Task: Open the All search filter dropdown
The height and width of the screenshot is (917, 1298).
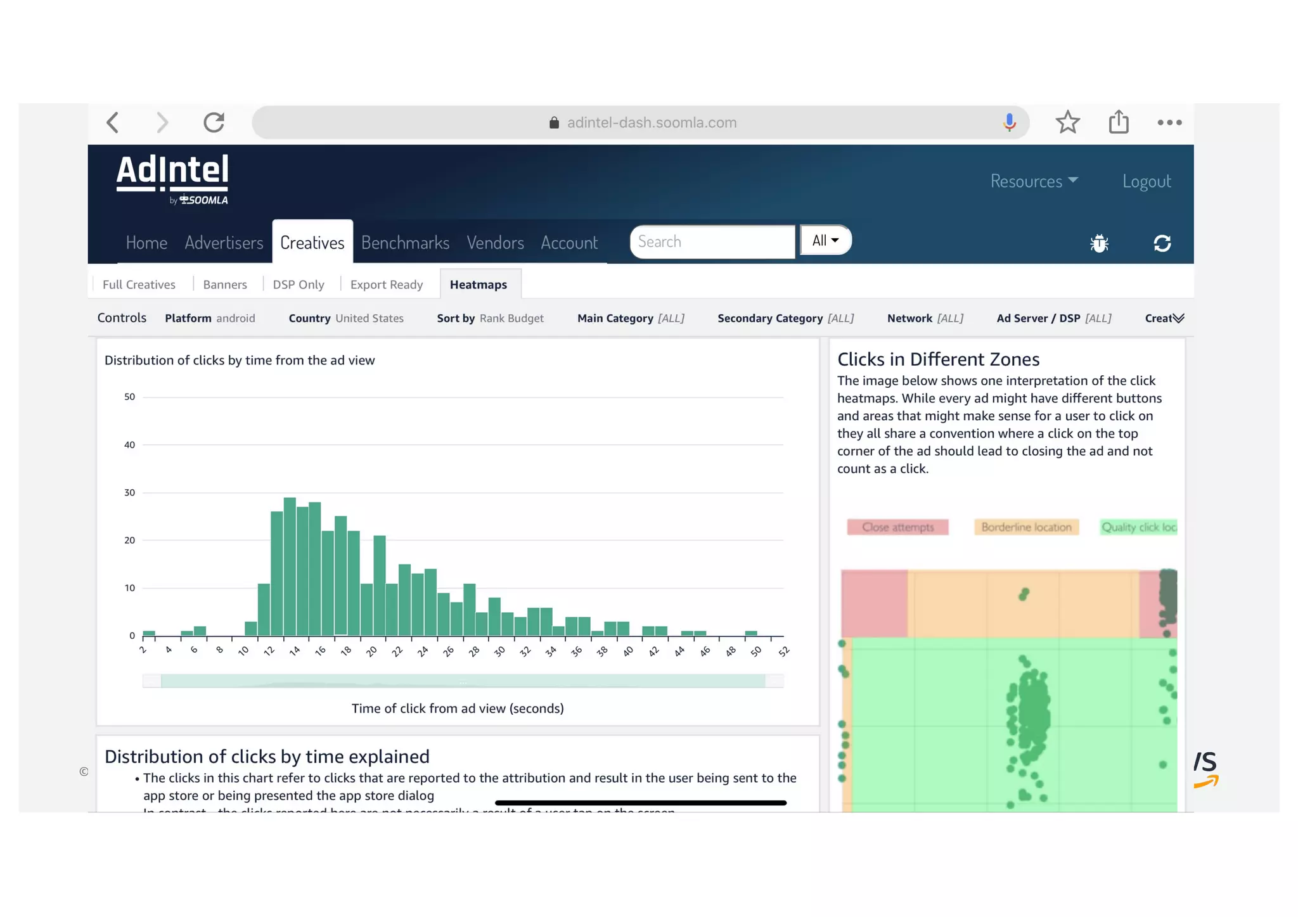Action: pyautogui.click(x=825, y=241)
